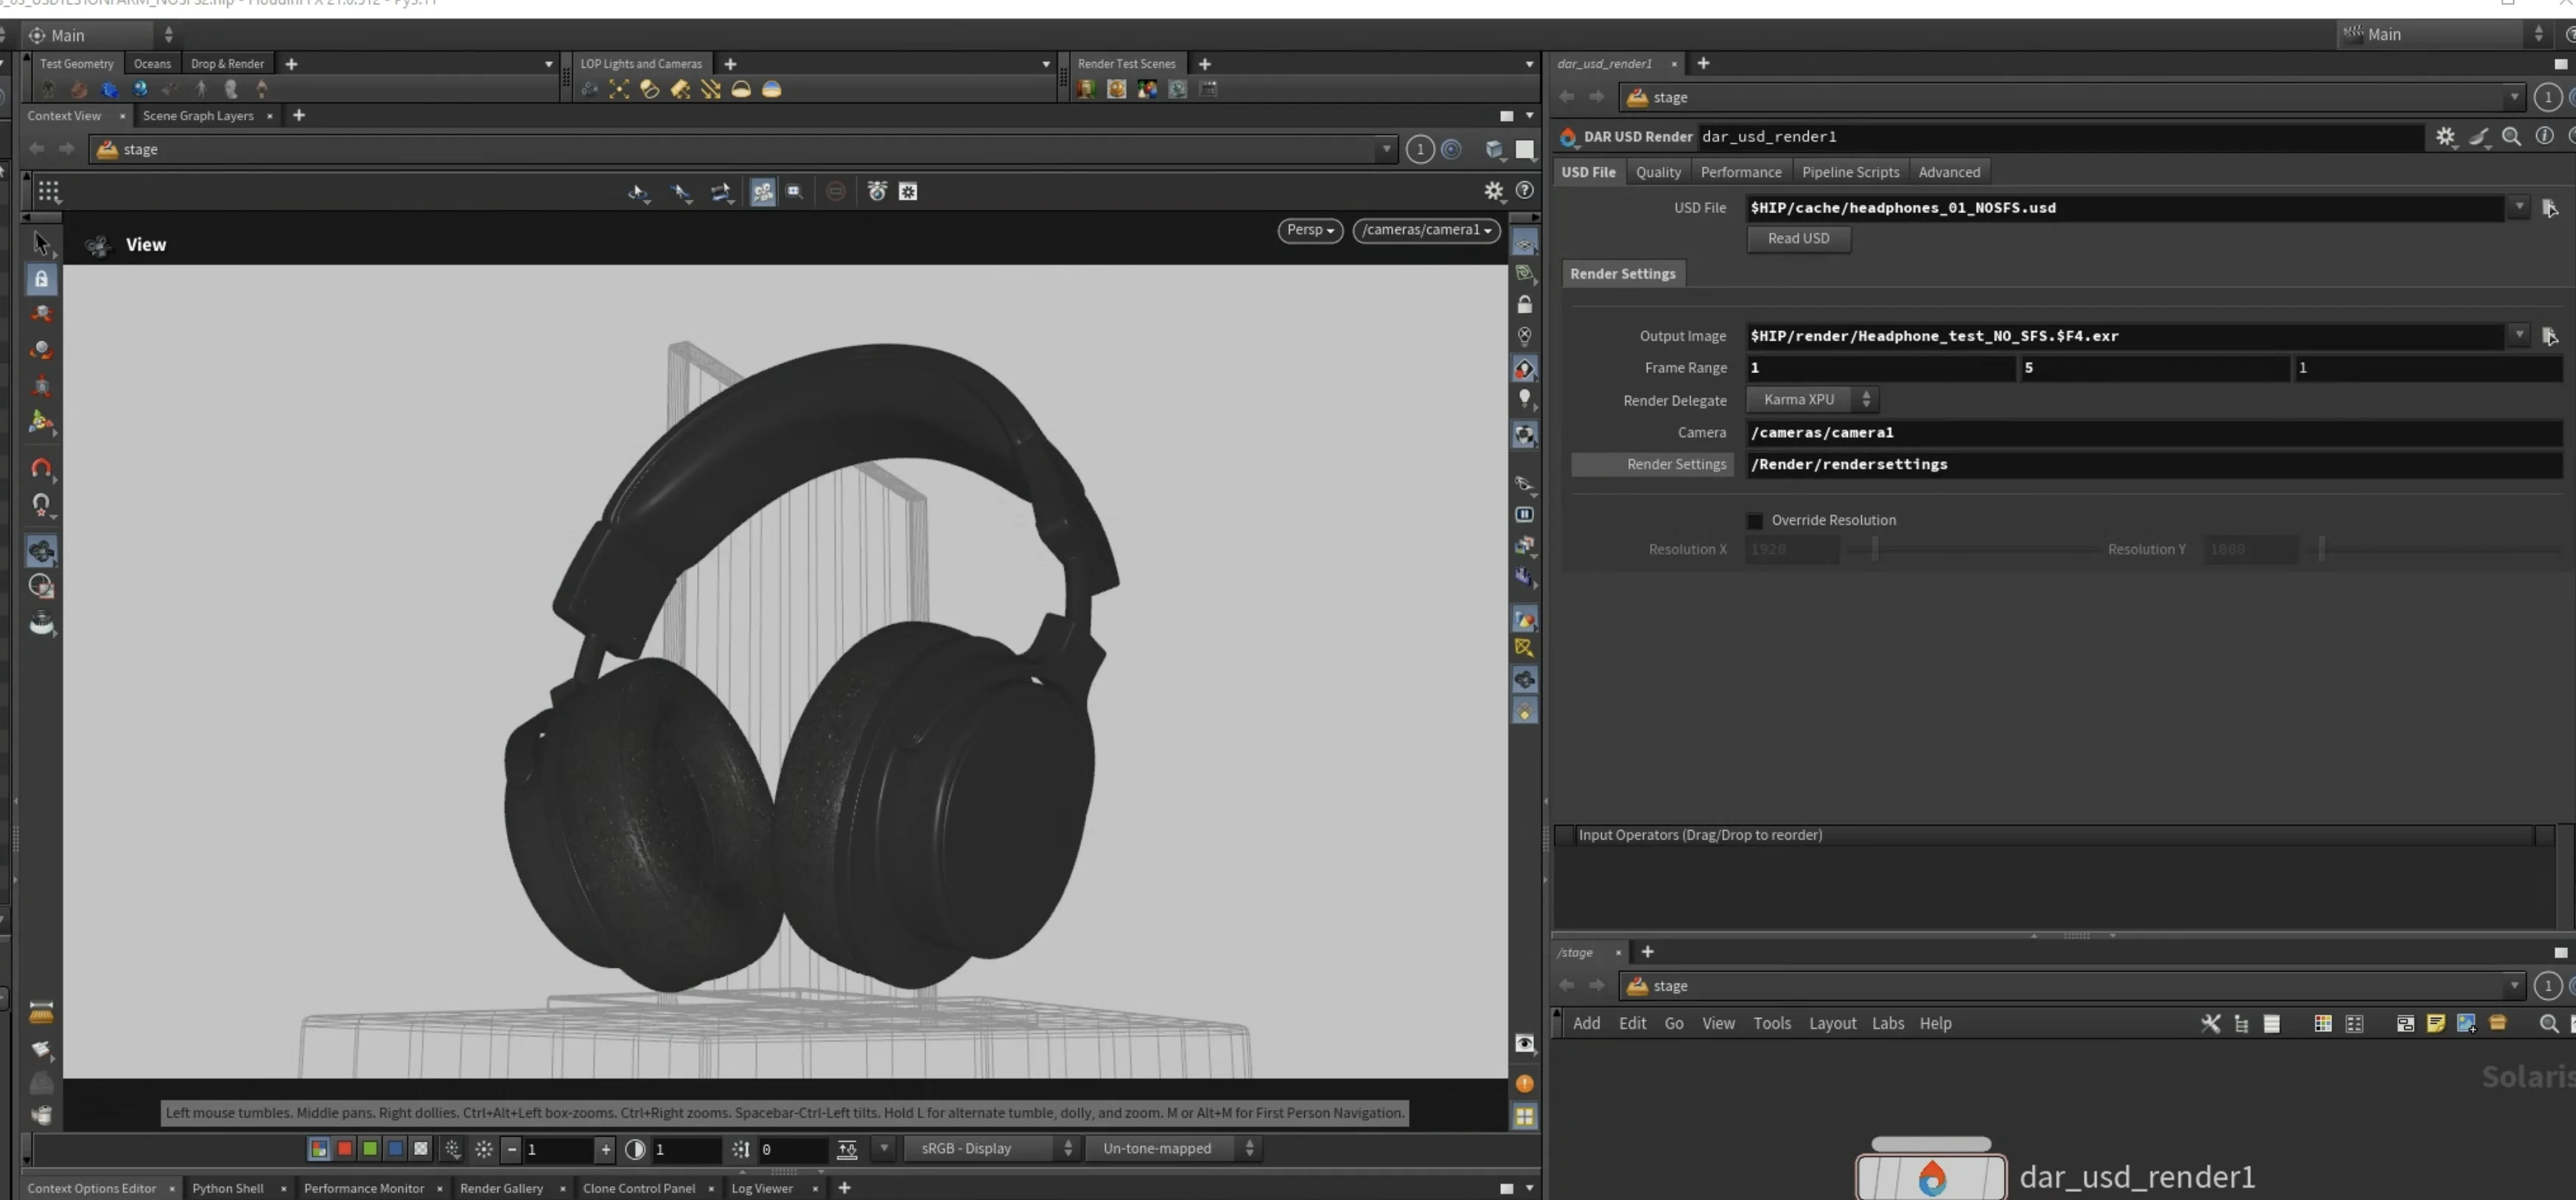The image size is (2576, 1200).
Task: Click the Render Settings path field value
Action: tap(1849, 464)
